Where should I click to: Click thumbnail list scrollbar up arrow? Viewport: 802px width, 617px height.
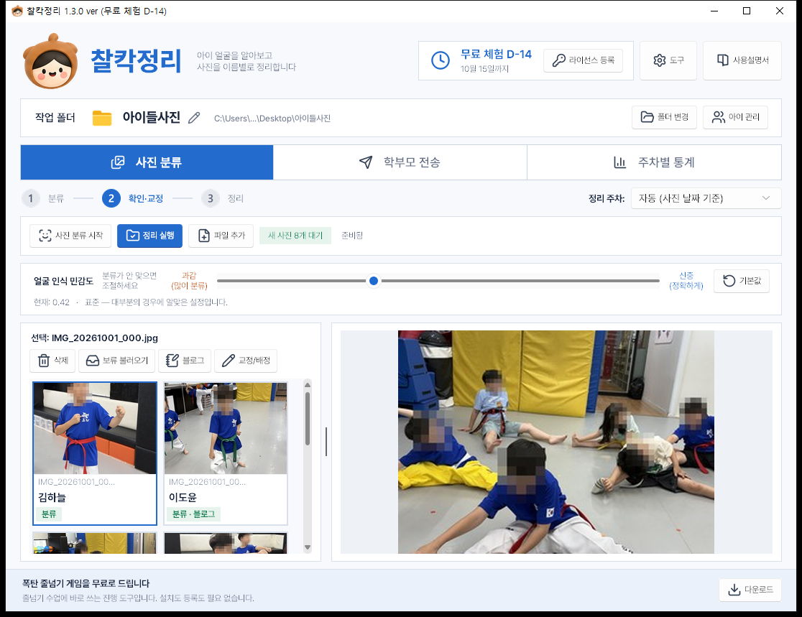click(x=308, y=385)
